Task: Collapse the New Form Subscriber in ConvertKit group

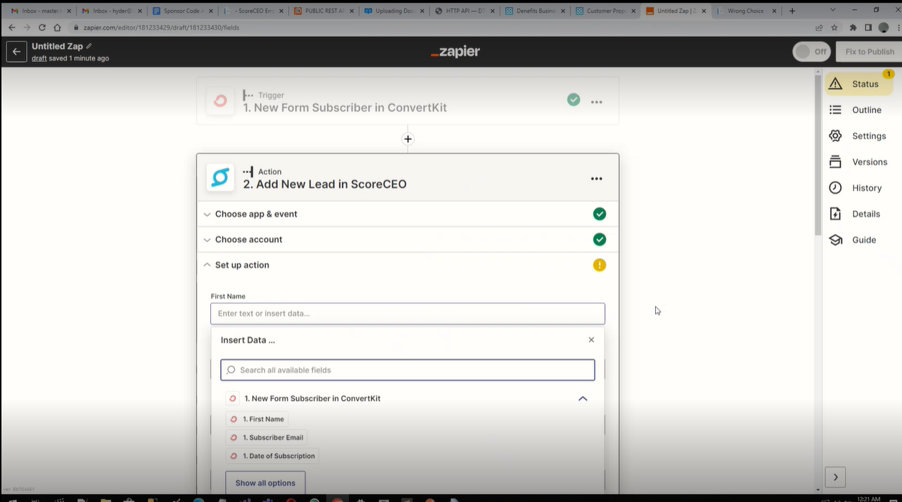Action: coord(583,398)
